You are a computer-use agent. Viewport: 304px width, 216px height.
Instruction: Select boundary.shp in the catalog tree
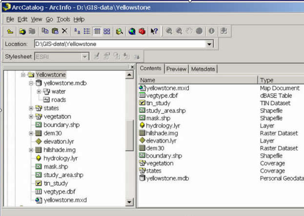[x=61, y=125]
